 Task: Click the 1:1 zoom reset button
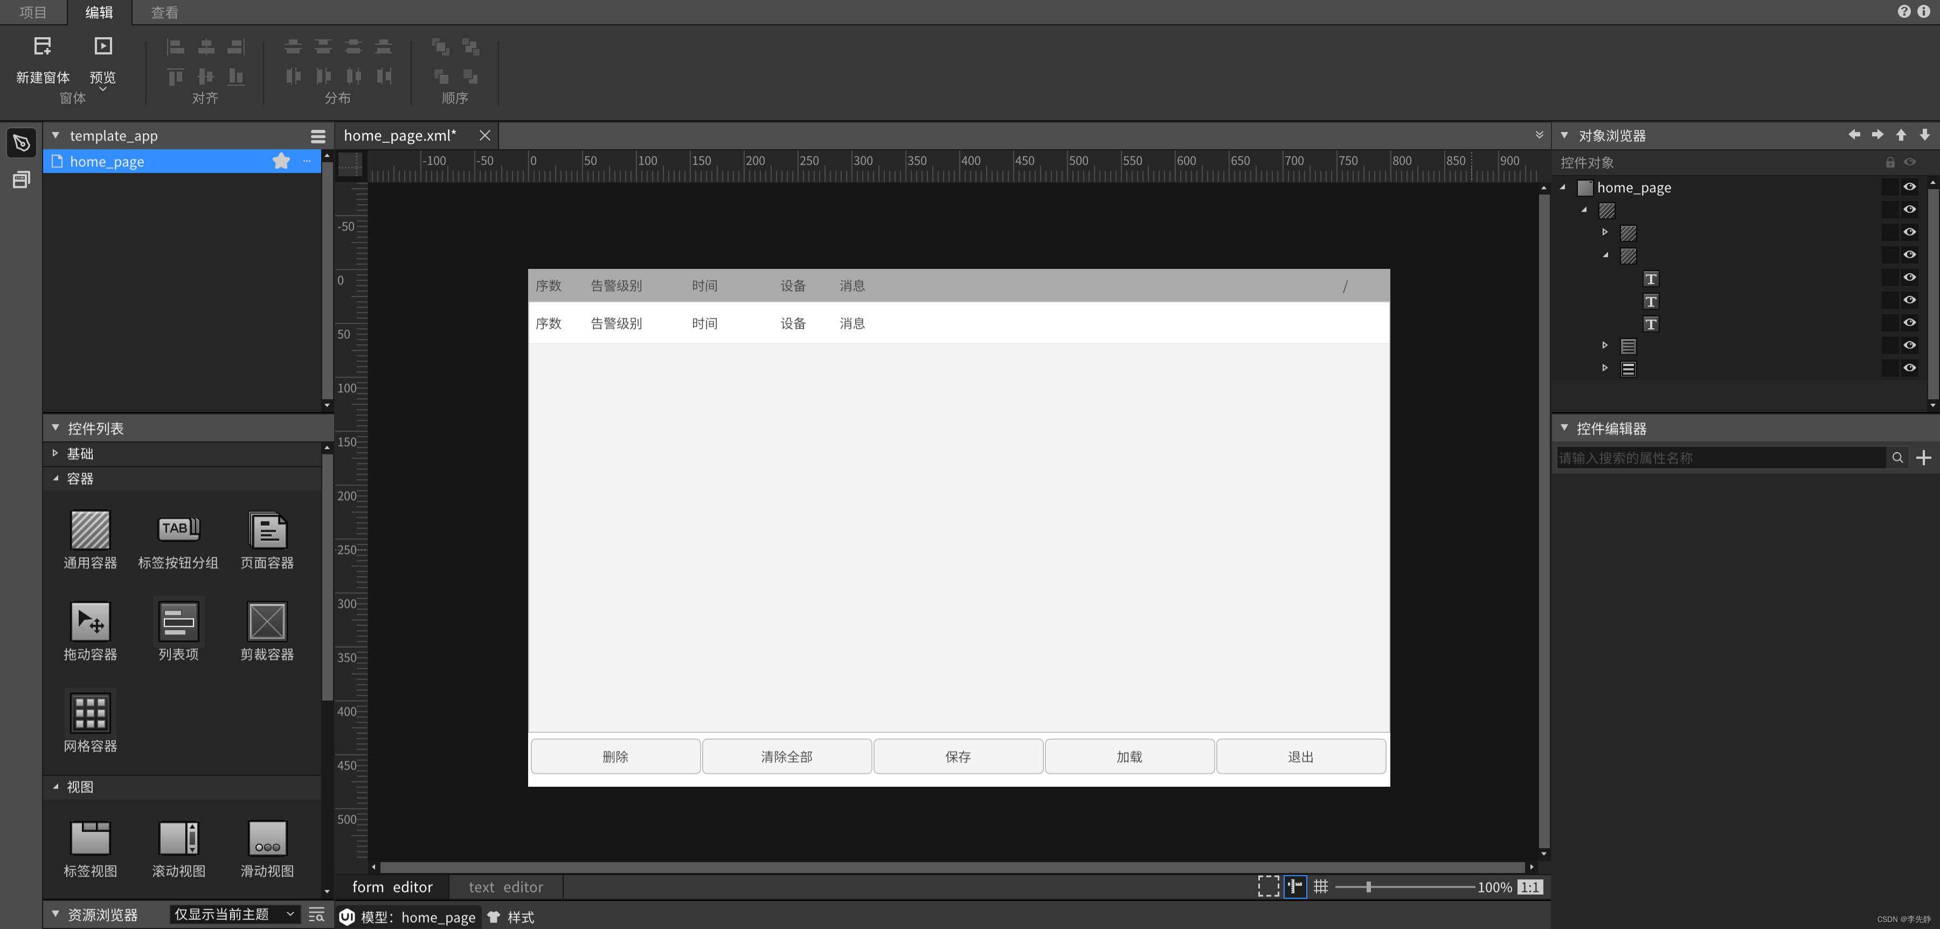tap(1529, 887)
